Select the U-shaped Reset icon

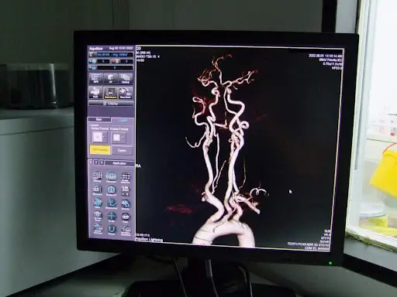112,229
